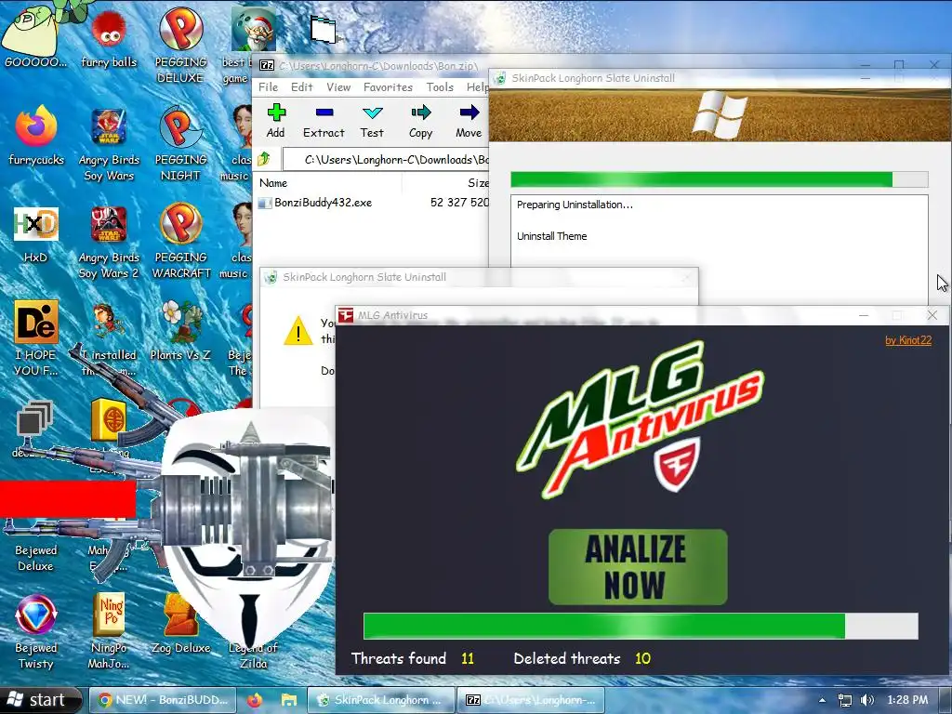Screen dimensions: 952x714
Task: Click the 'Threats found' count 11
Action: 468,659
